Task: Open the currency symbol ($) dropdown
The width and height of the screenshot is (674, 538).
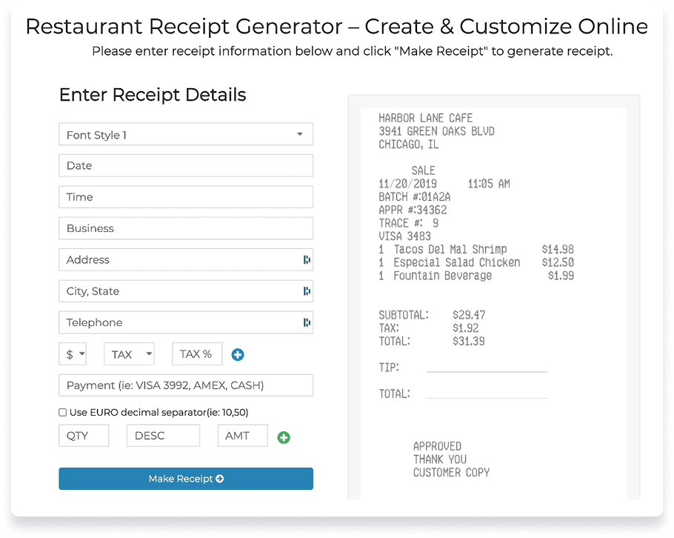Action: click(72, 353)
